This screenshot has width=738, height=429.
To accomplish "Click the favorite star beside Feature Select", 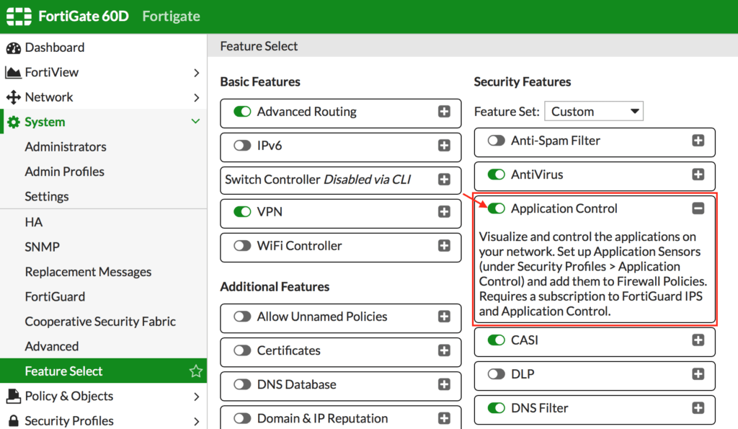I will pyautogui.click(x=195, y=371).
